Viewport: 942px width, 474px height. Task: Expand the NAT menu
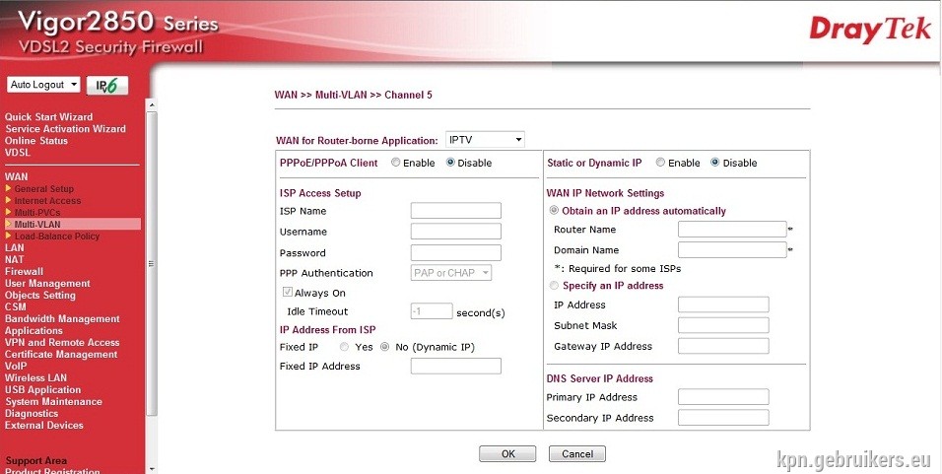click(15, 259)
